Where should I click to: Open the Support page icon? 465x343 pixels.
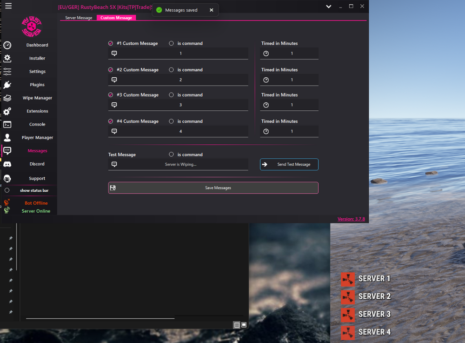tap(7, 178)
